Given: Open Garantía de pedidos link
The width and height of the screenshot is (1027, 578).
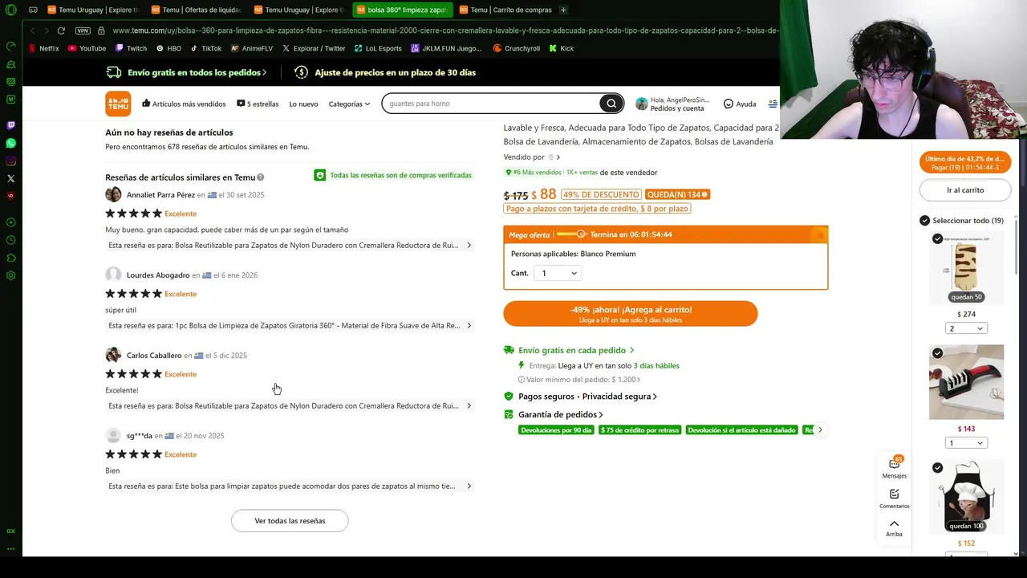Looking at the screenshot, I should [x=560, y=414].
